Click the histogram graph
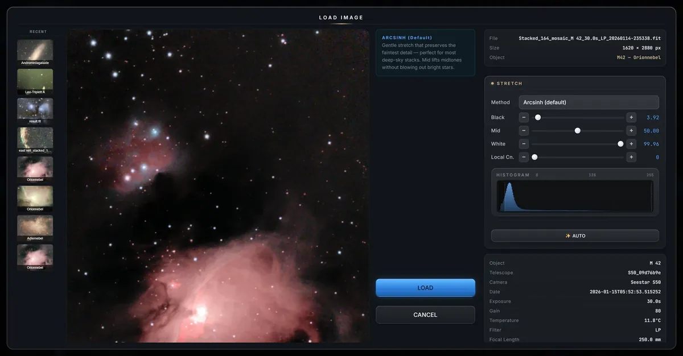 coord(575,196)
